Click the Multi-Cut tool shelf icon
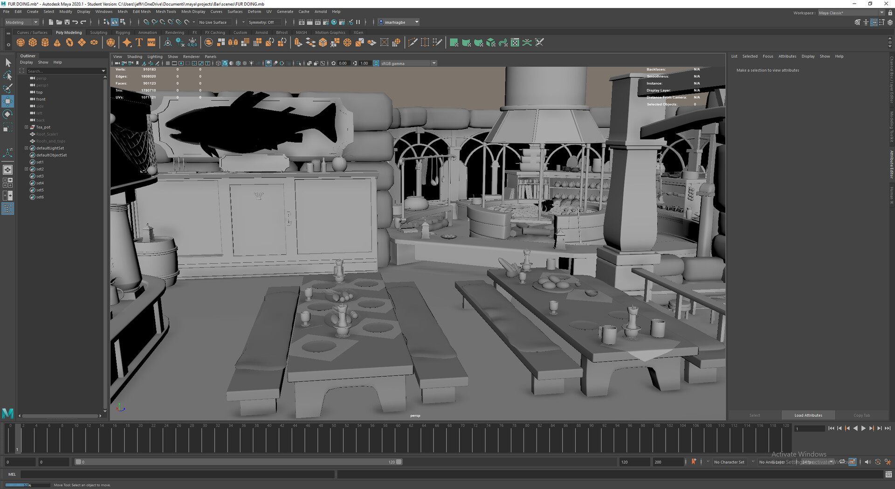 tap(413, 42)
